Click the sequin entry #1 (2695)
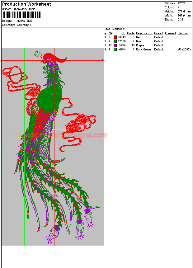 pos(184,49)
